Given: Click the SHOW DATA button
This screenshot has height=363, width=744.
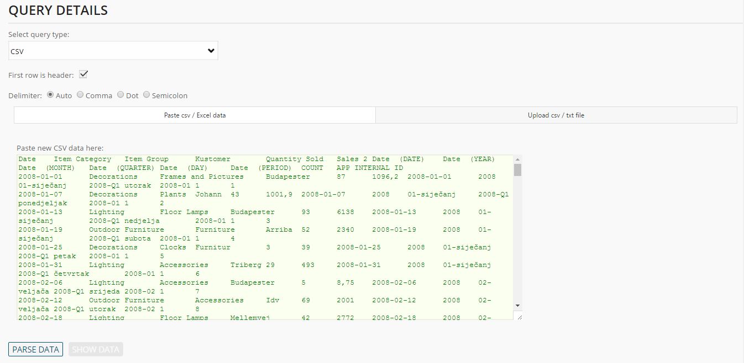Looking at the screenshot, I should pos(95,349).
